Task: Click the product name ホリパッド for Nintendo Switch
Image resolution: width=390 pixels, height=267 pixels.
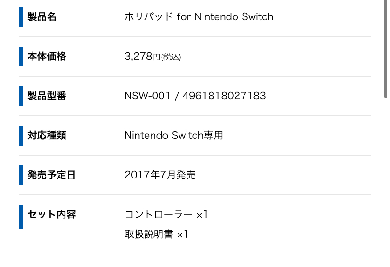Action: [199, 16]
